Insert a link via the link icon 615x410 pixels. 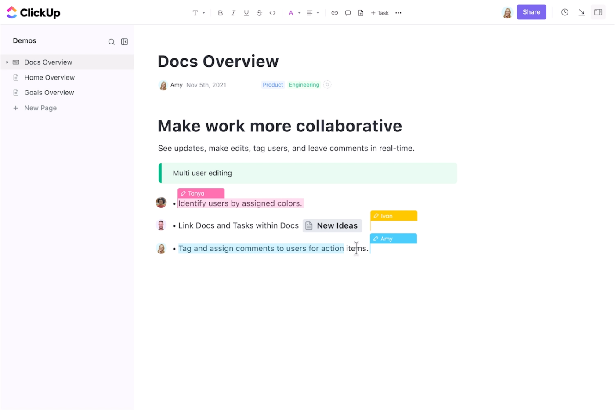(x=334, y=13)
